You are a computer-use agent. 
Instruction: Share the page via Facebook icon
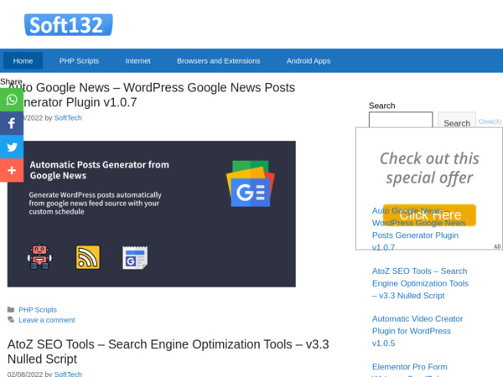pyautogui.click(x=12, y=123)
